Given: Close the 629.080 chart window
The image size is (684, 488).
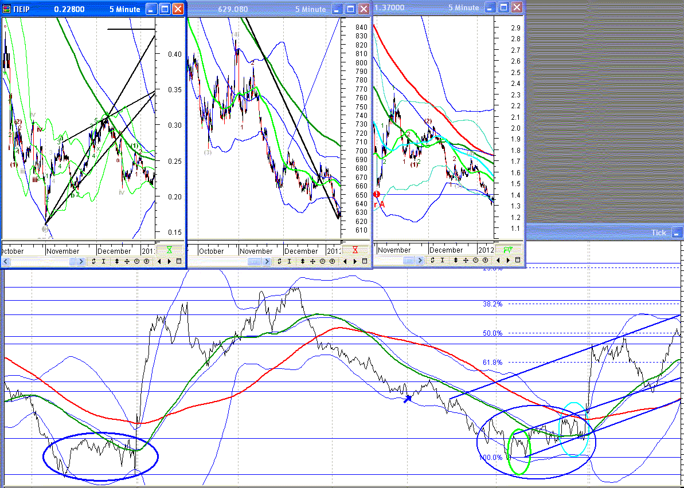Looking at the screenshot, I should (x=364, y=9).
